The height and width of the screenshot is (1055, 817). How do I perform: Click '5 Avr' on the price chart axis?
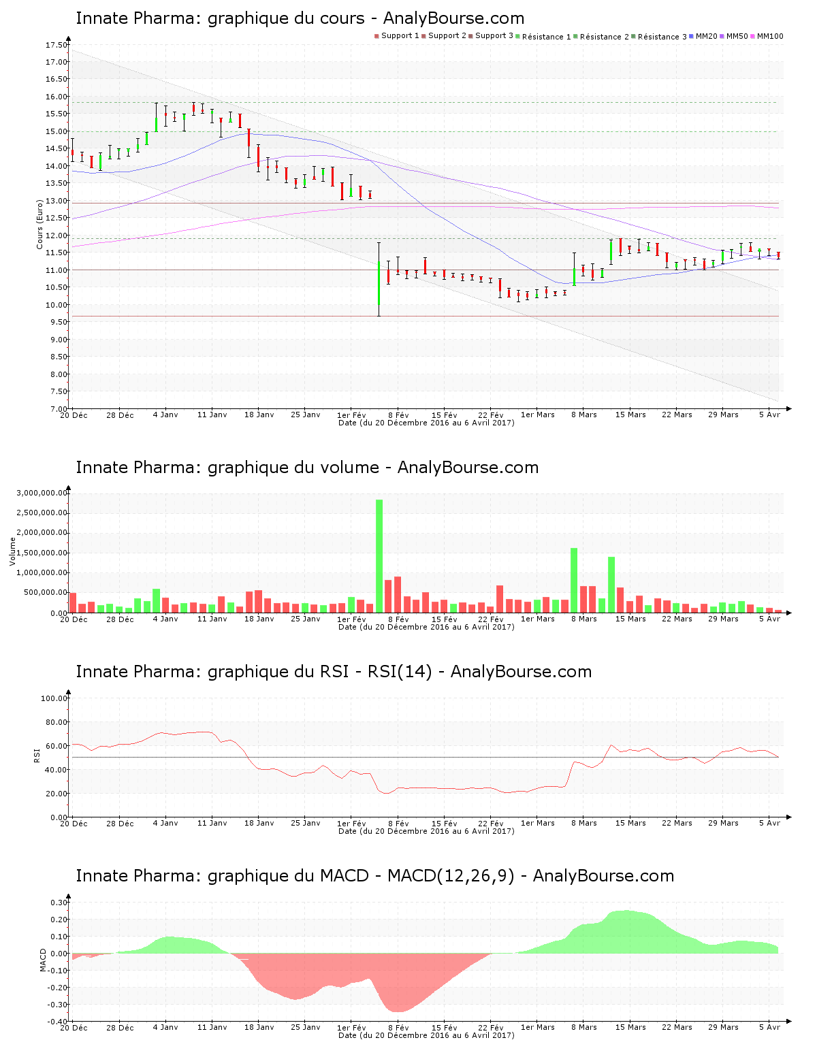coord(770,415)
